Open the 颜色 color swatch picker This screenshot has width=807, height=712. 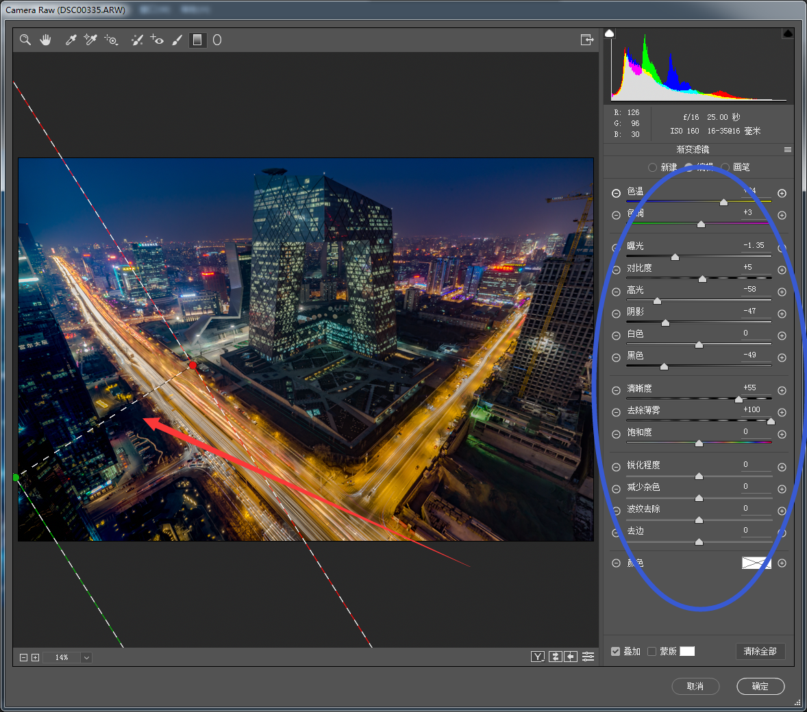click(x=756, y=563)
